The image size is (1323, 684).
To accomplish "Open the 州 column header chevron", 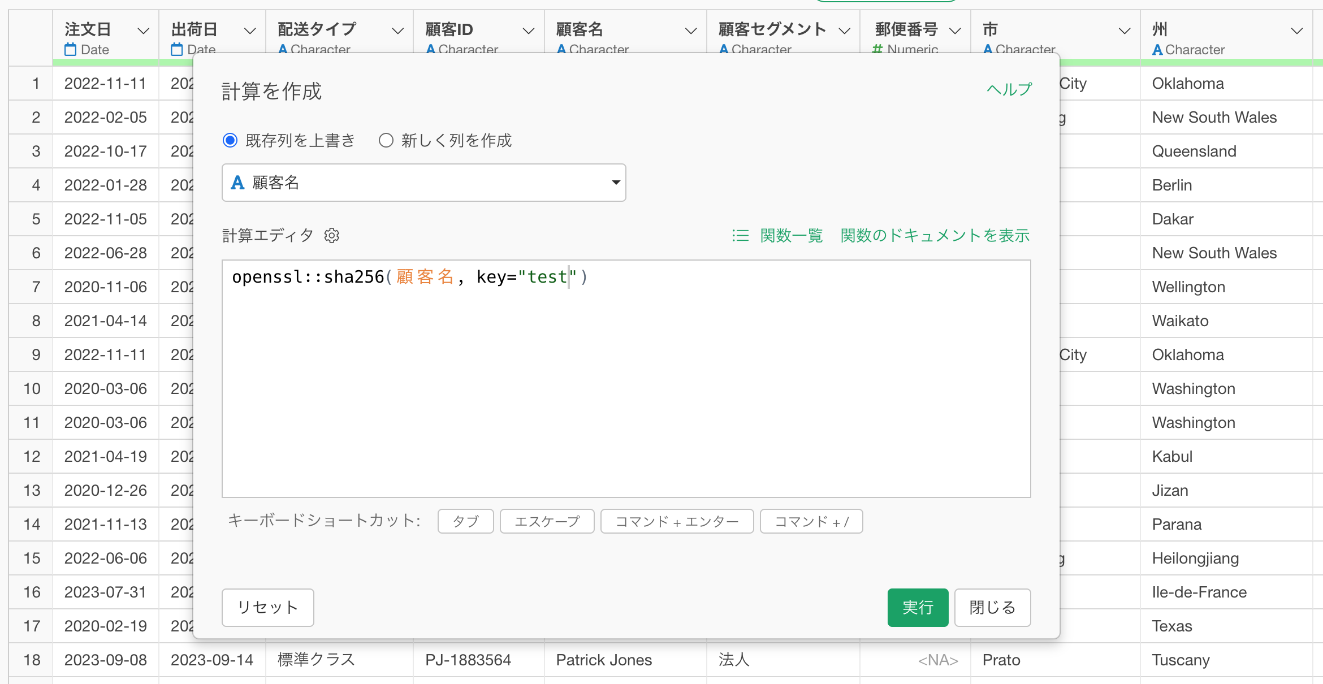I will (x=1297, y=31).
